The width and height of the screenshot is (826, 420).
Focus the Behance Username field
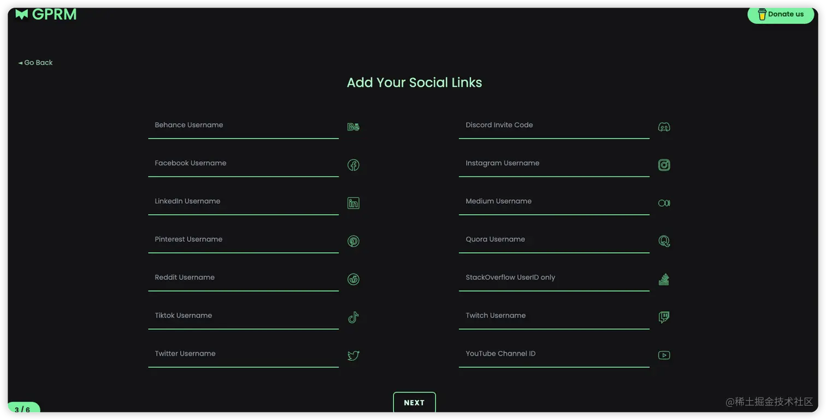pos(243,126)
